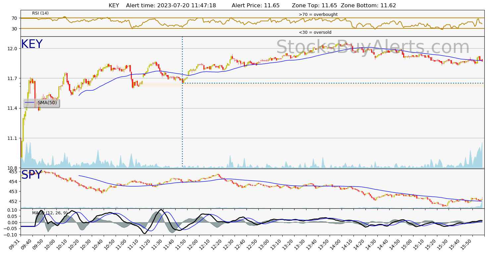Screen dimensions: 489x254
Task: Click the 11.4 price axis label
Action: coord(13,108)
